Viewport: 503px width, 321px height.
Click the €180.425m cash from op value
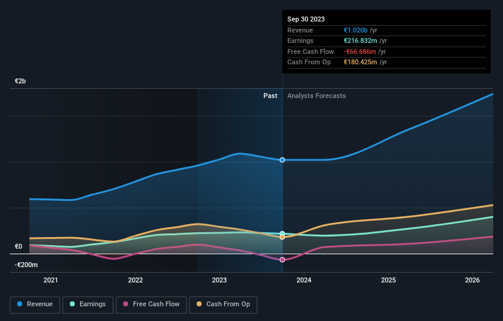[360, 62]
